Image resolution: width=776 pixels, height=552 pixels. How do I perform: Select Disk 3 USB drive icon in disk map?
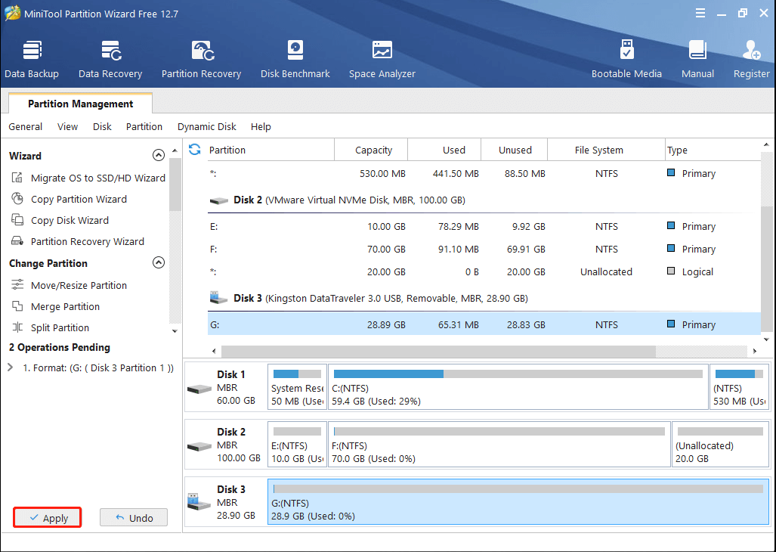(199, 502)
